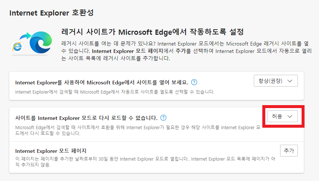
Task: Expand the 허용 dropdown for IE mode reload
Action: [282, 116]
